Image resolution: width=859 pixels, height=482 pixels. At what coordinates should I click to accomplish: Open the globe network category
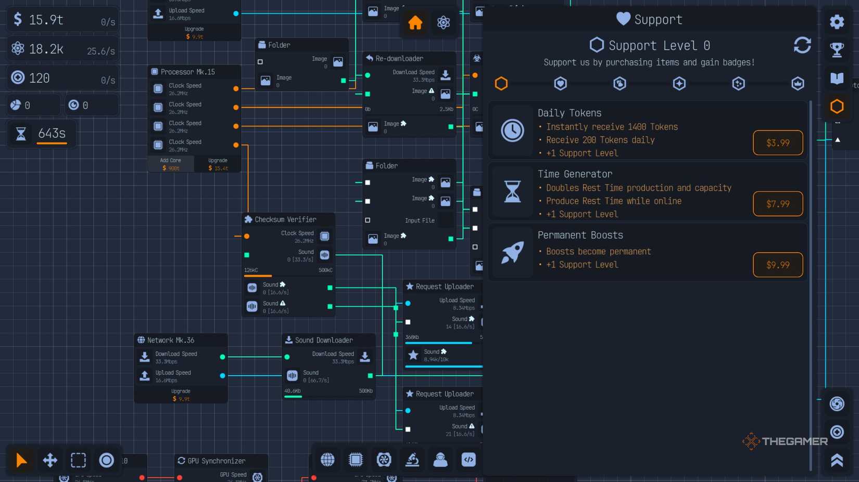click(327, 460)
